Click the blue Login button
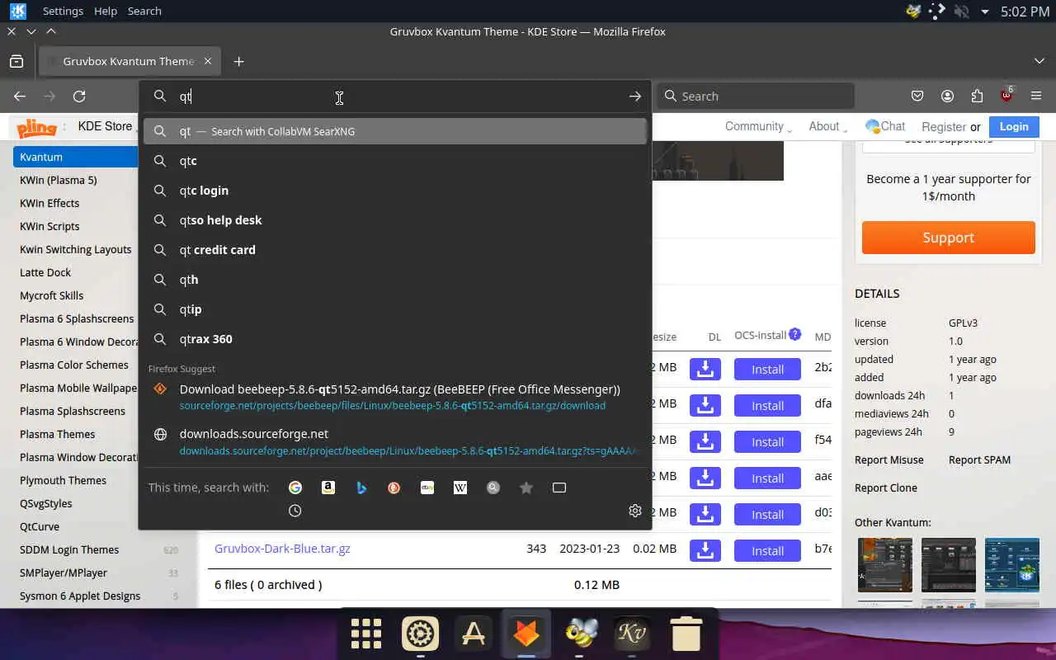The height and width of the screenshot is (660, 1056). coord(1014,126)
